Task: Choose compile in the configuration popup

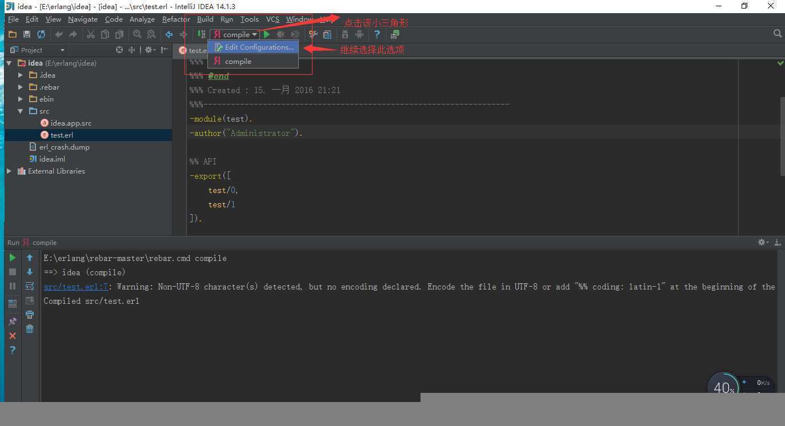Action: pyautogui.click(x=253, y=61)
